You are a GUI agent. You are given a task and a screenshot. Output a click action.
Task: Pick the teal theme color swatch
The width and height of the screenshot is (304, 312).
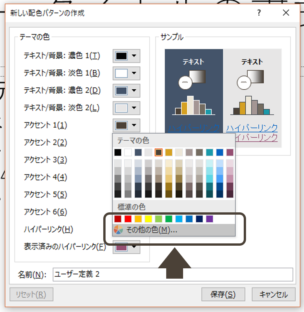pos(210,153)
